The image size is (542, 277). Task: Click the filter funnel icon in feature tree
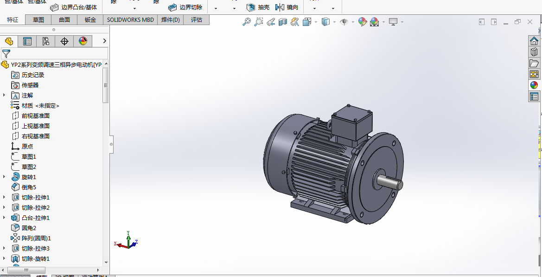(6, 54)
